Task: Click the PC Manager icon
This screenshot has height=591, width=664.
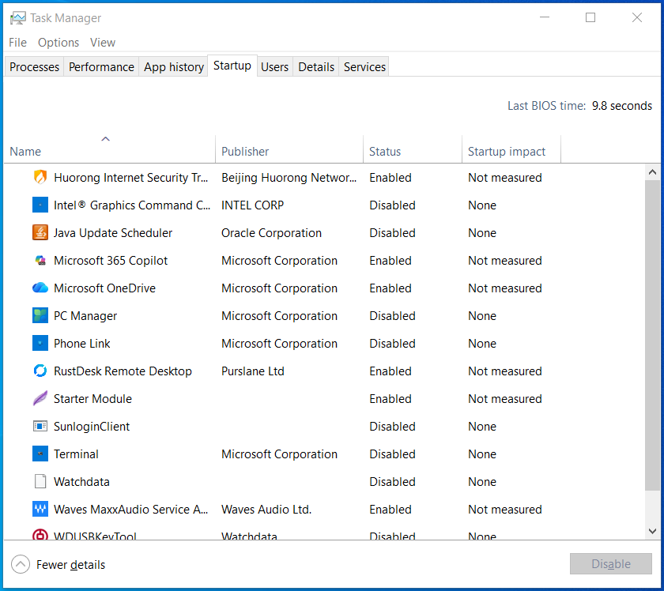Action: [x=40, y=315]
